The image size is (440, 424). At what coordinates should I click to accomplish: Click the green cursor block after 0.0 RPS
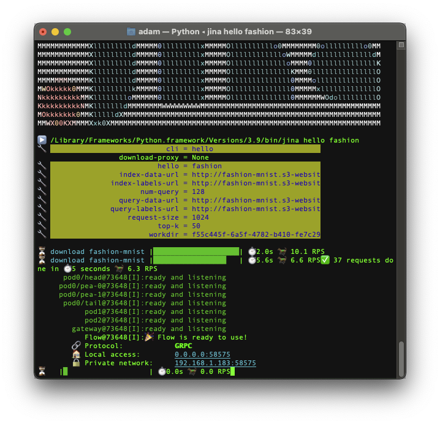tap(232, 371)
